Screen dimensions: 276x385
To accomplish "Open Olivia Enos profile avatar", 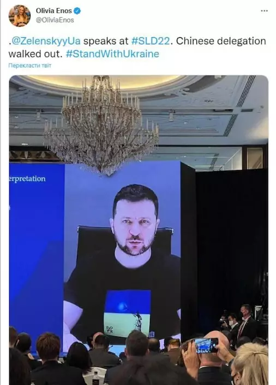I will (20, 15).
